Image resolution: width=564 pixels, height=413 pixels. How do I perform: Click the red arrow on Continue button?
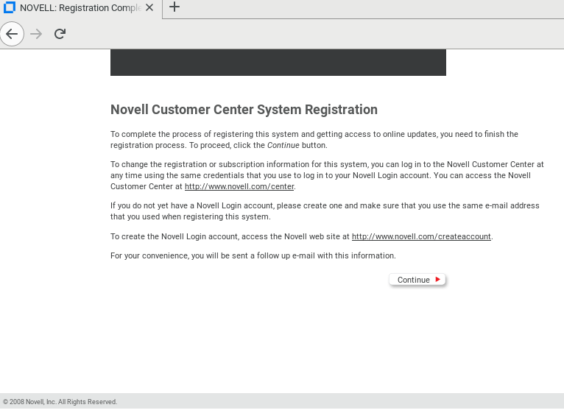[437, 280]
